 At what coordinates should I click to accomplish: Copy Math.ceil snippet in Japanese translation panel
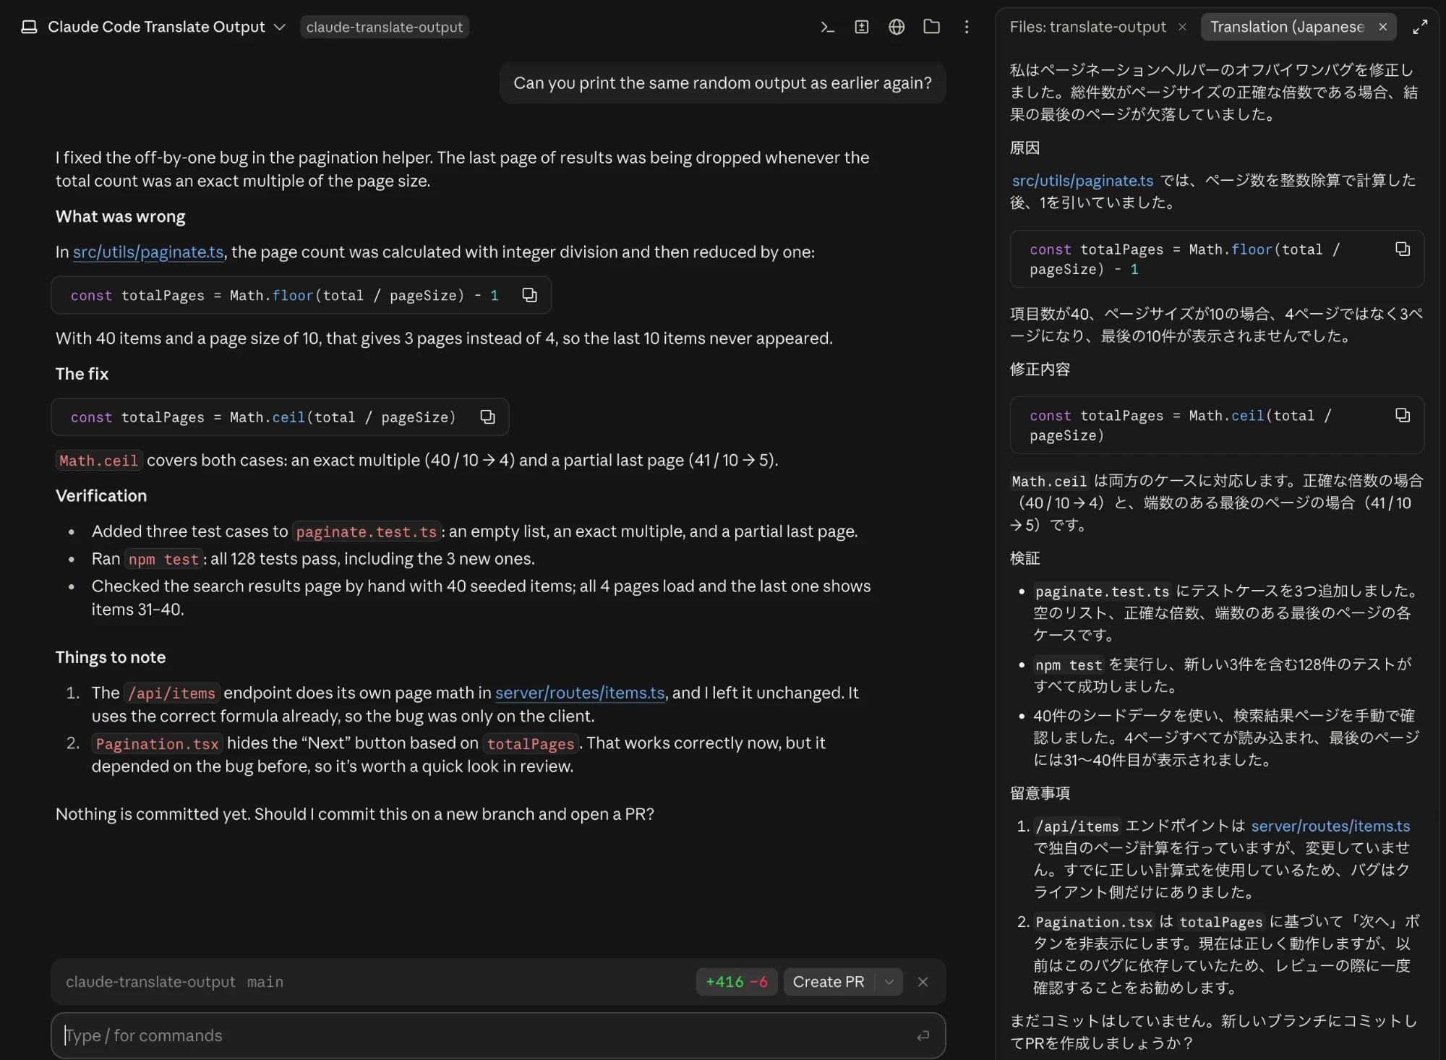(1403, 415)
